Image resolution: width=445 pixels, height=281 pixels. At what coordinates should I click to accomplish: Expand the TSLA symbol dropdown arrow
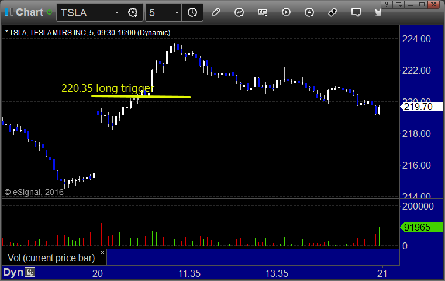[117, 12]
